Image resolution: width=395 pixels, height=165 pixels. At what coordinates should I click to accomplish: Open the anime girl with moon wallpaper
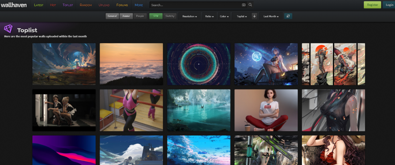point(266,64)
